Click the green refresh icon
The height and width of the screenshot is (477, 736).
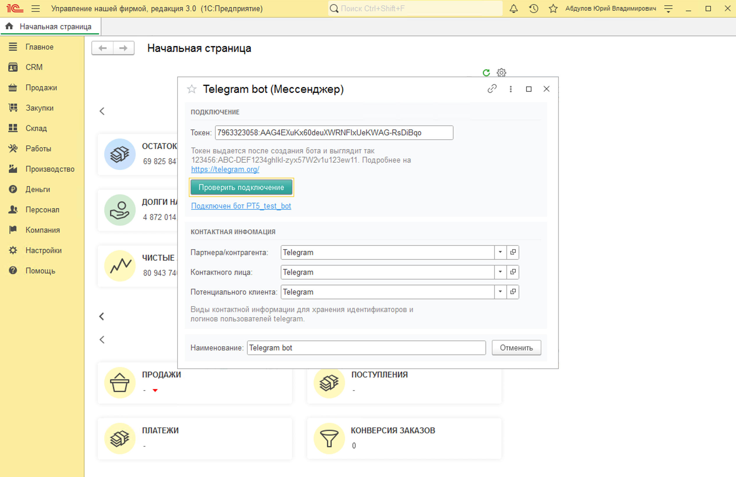click(x=486, y=73)
